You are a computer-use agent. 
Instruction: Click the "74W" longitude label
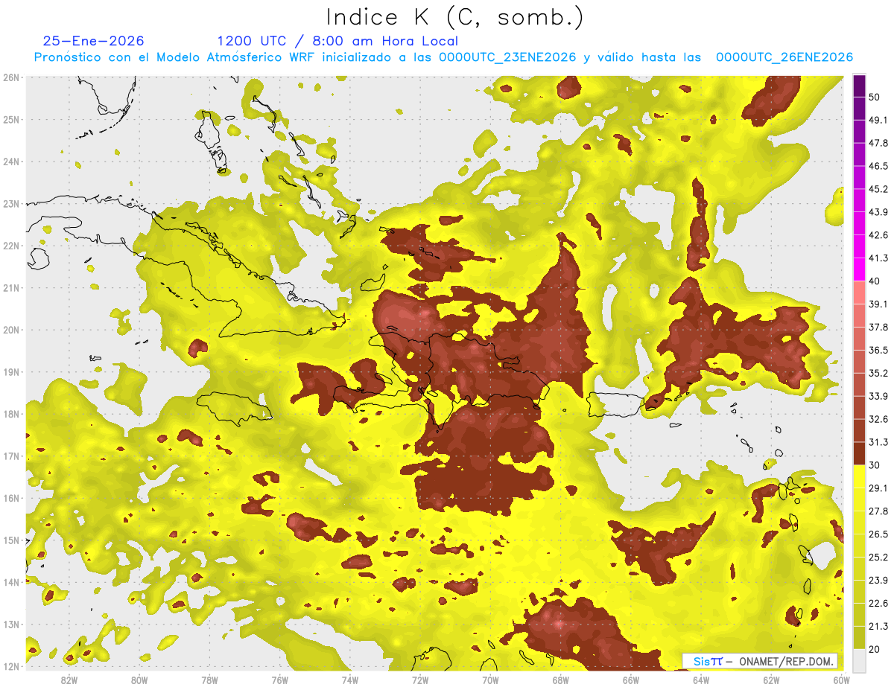(349, 680)
